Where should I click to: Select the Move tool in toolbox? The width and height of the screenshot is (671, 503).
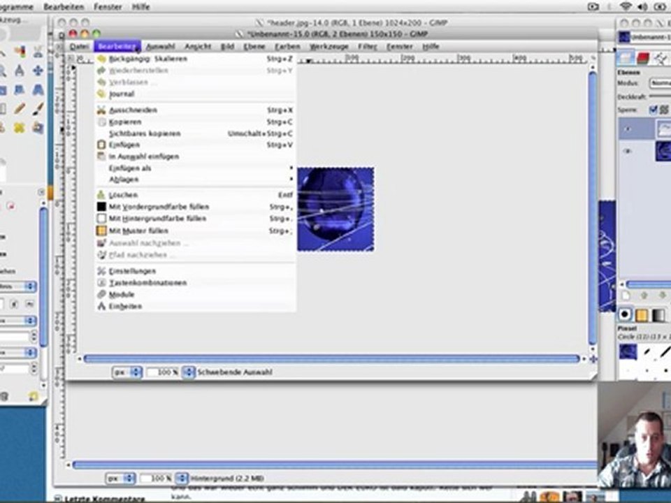[x=38, y=71]
